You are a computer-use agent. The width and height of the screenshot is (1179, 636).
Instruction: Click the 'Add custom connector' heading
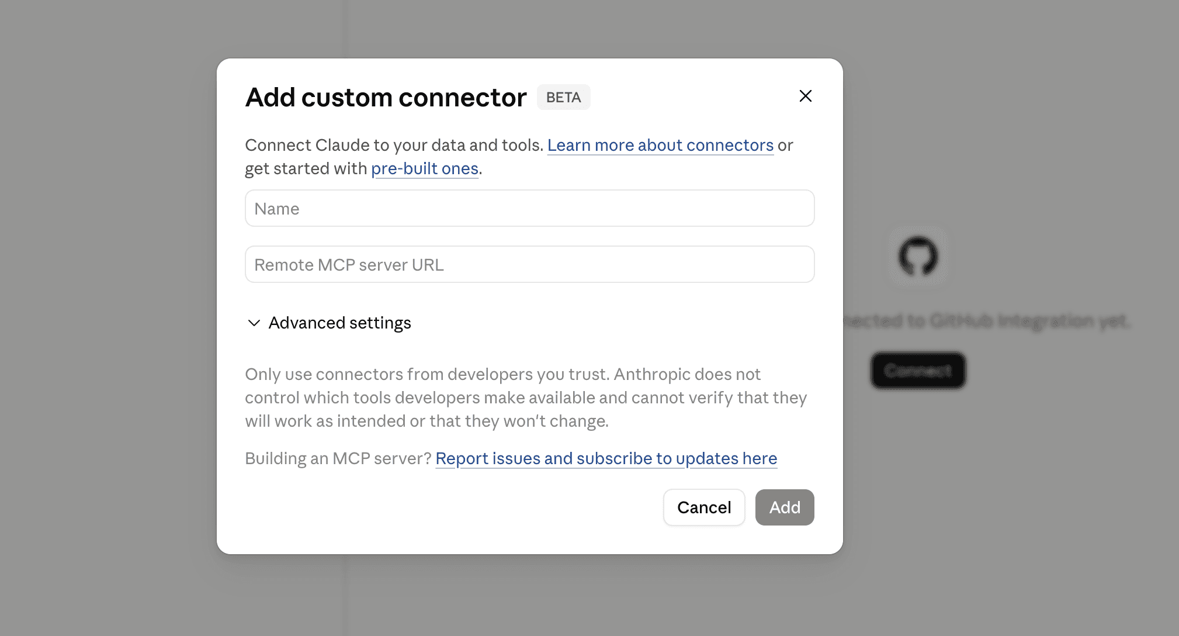pyautogui.click(x=386, y=97)
